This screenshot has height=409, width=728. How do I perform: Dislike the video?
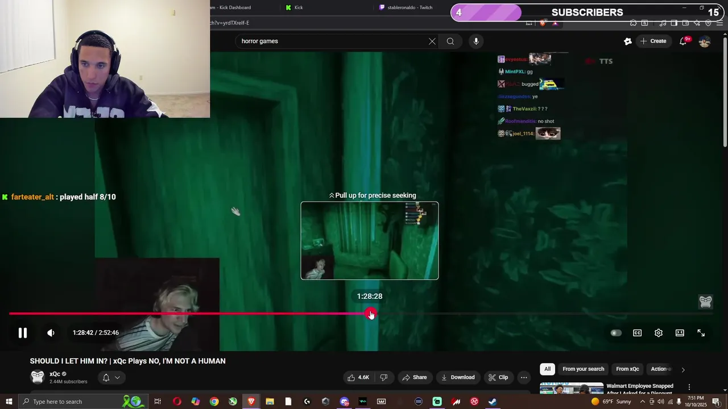pos(384,377)
